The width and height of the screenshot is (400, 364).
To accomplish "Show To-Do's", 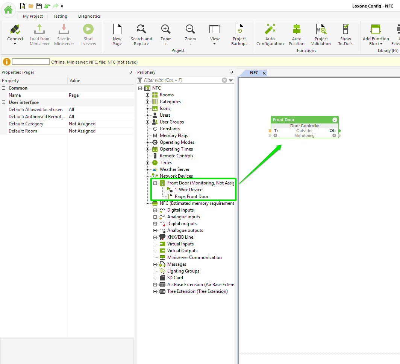I will pyautogui.click(x=345, y=35).
